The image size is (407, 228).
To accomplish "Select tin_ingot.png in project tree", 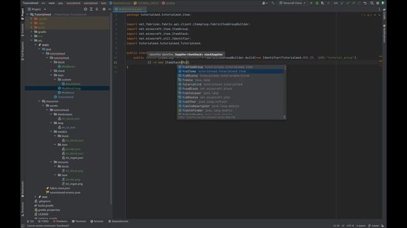I will (x=74, y=184).
